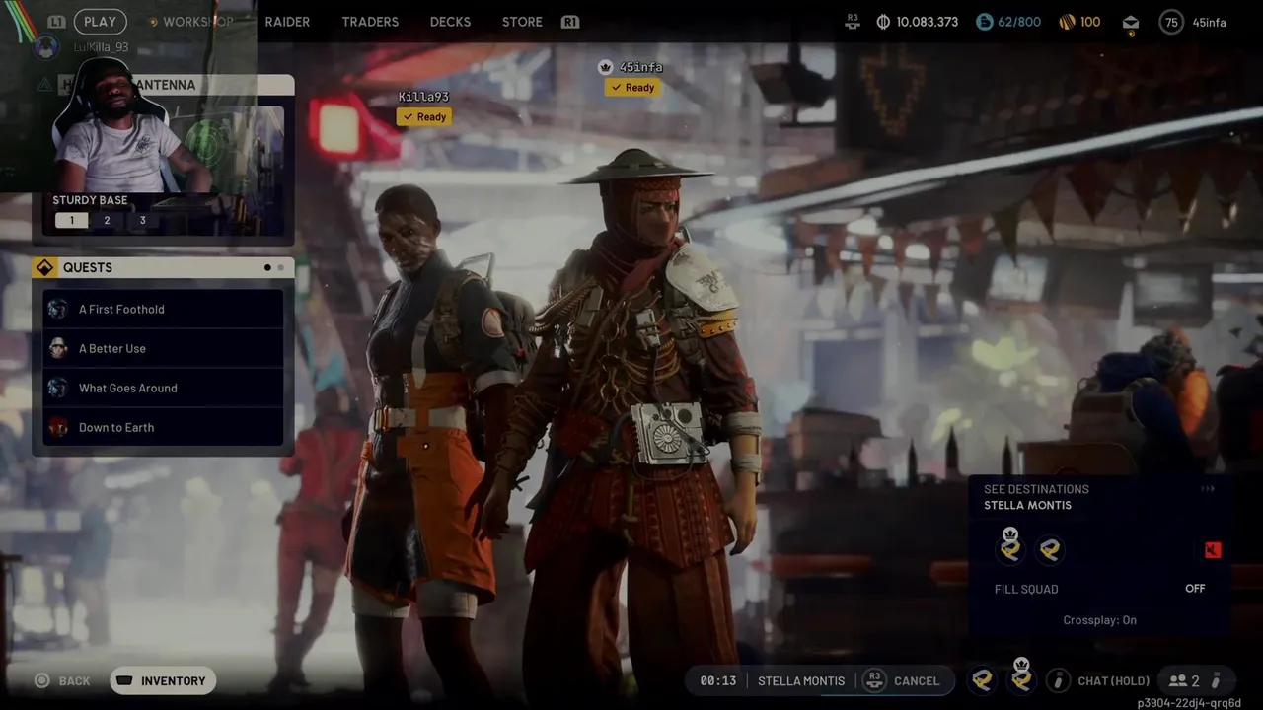Go to second quests page dot
The width and height of the screenshot is (1263, 710).
tap(280, 268)
